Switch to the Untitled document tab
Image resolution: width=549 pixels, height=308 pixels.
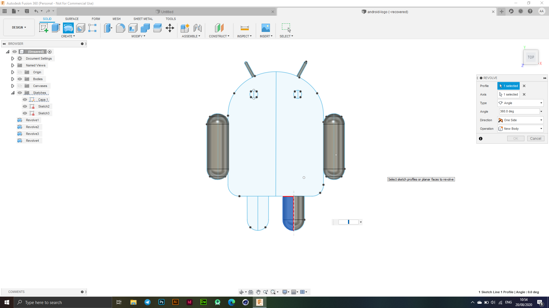tap(166, 12)
